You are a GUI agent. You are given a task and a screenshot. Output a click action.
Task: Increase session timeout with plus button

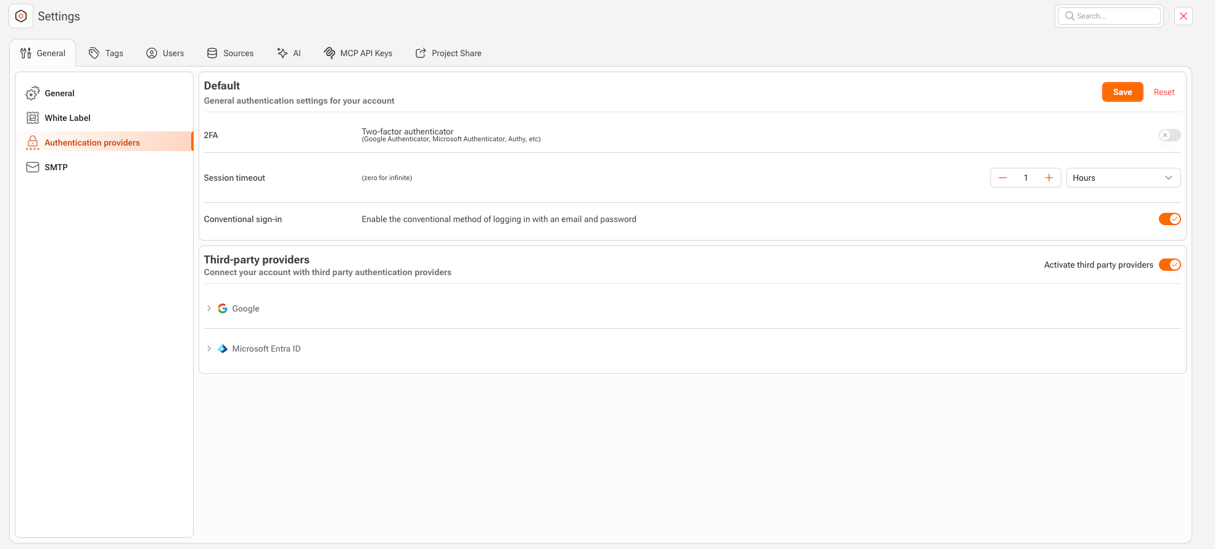pos(1048,178)
